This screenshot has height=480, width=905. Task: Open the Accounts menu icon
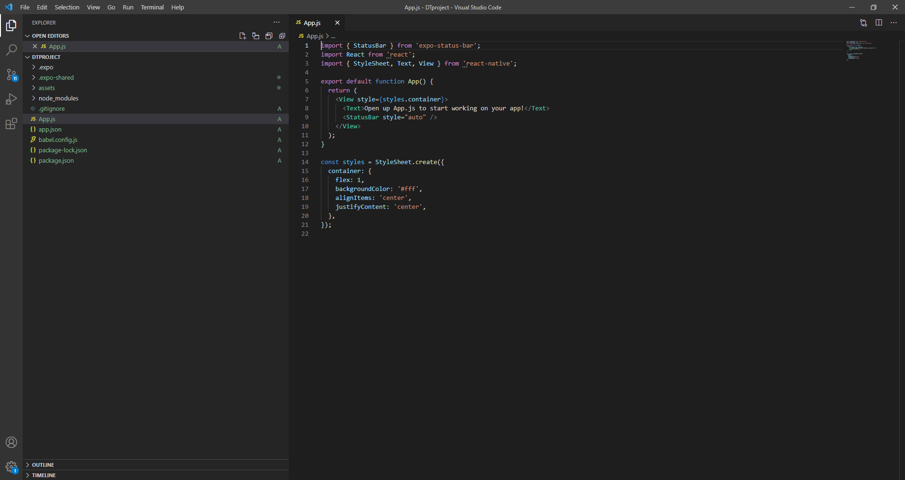pyautogui.click(x=11, y=442)
